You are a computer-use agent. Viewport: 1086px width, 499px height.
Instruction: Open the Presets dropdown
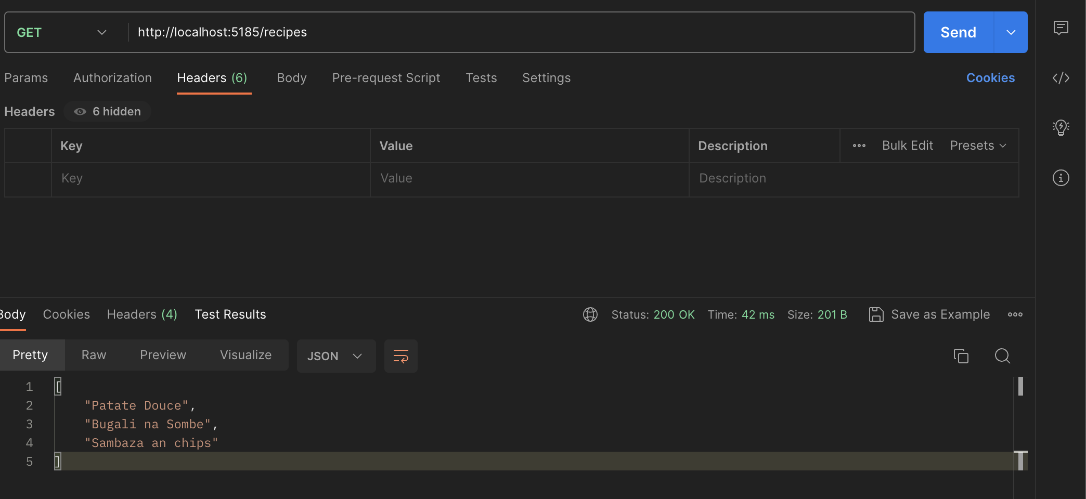(x=978, y=146)
